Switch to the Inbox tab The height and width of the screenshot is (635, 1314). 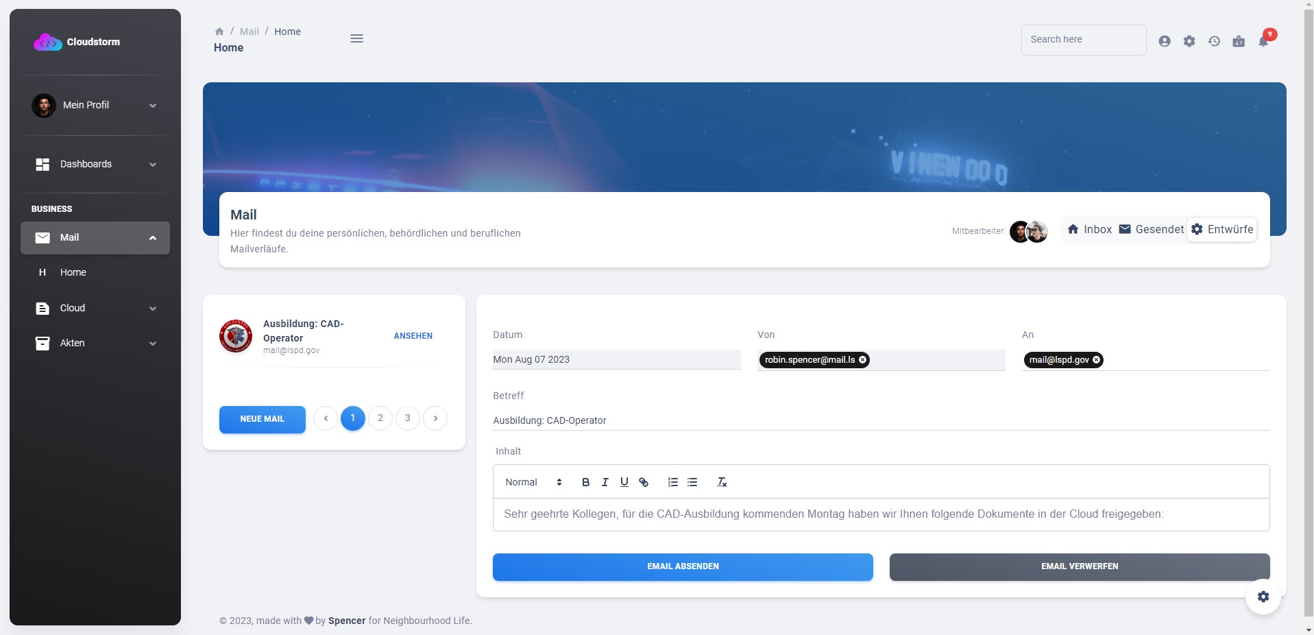pos(1089,230)
